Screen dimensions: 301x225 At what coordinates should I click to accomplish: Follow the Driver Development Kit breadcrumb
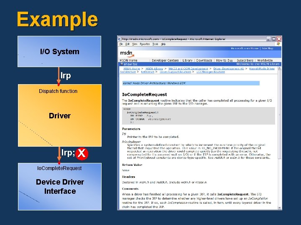coord(229,68)
